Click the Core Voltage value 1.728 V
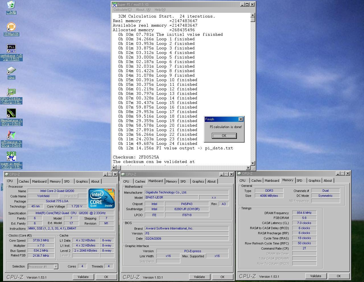The width and height of the screenshot is (364, 282). [x=76, y=206]
